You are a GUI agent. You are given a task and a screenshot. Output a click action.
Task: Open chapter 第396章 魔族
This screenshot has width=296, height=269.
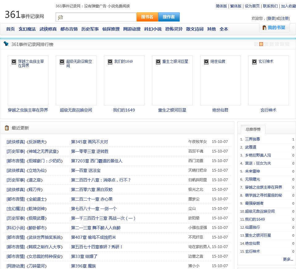pyautogui.click(x=84, y=266)
